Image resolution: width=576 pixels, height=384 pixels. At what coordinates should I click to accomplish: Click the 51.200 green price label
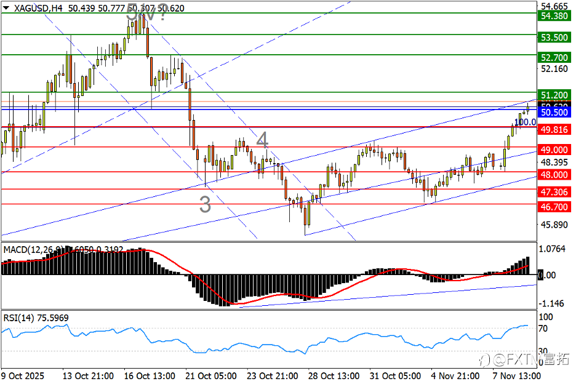pos(554,95)
